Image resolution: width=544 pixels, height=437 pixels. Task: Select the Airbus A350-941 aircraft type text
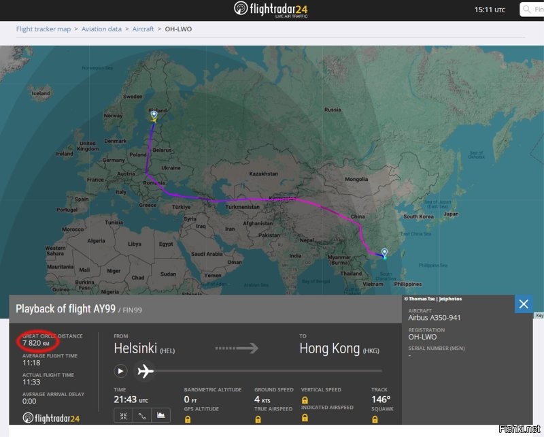click(x=434, y=318)
